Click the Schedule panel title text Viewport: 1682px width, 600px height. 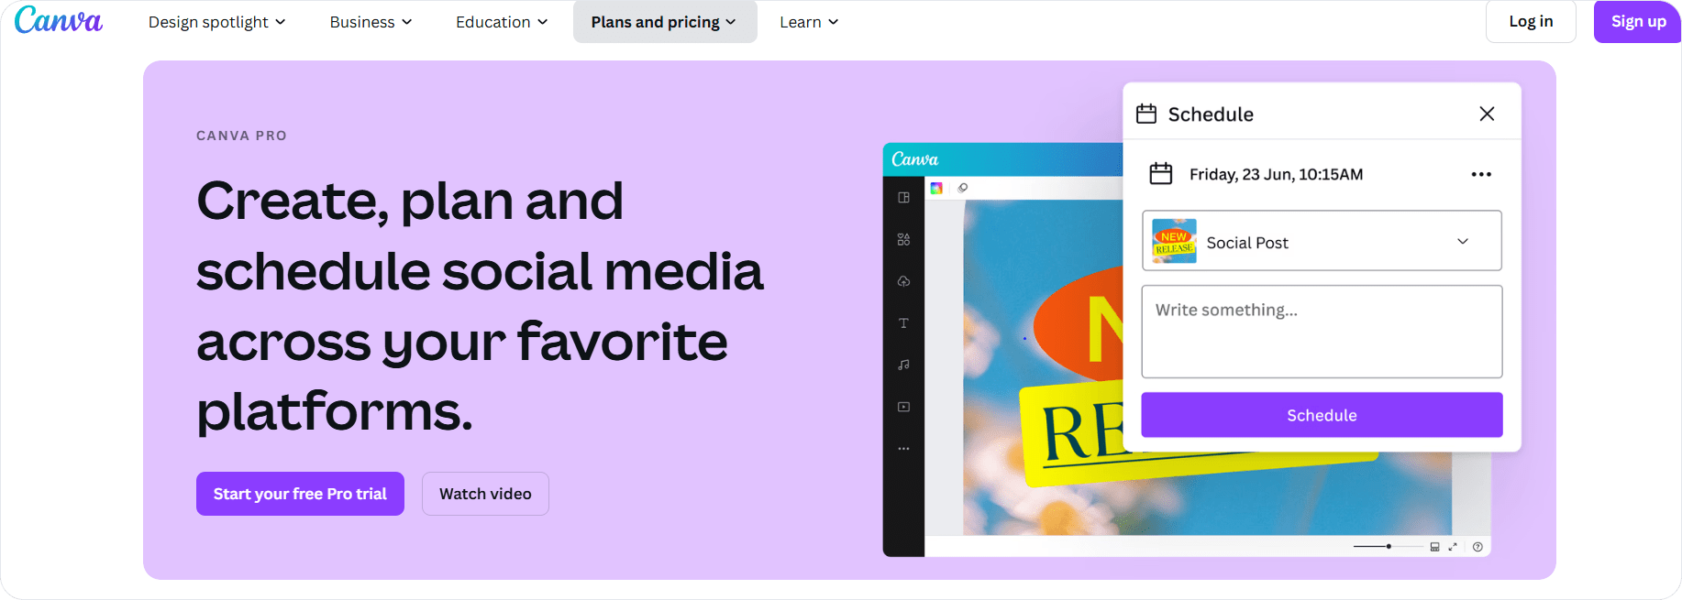point(1211,115)
